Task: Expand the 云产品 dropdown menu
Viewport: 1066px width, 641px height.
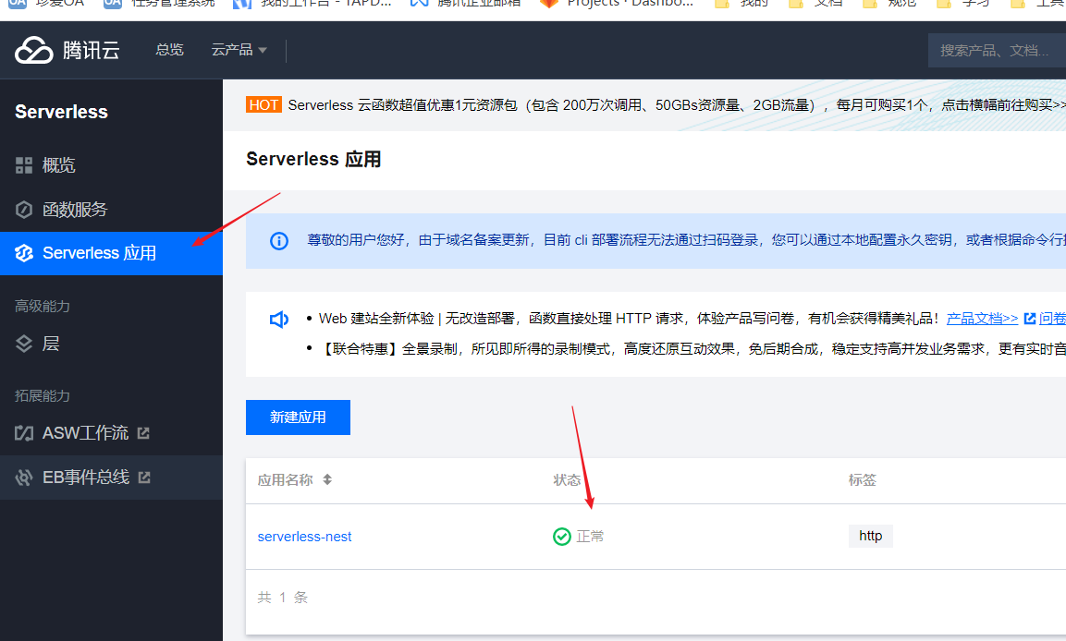Action: tap(239, 50)
